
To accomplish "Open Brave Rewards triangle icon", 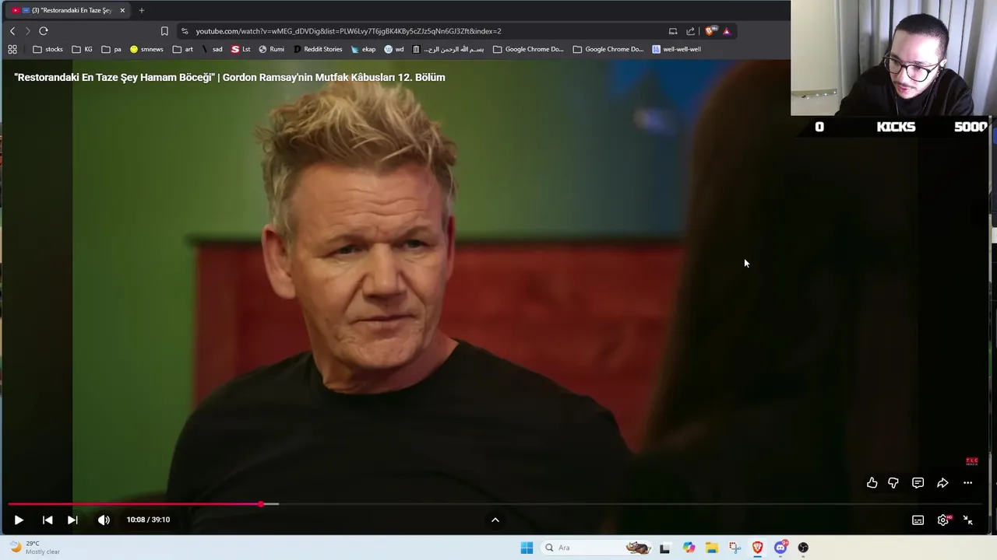I will click(727, 31).
